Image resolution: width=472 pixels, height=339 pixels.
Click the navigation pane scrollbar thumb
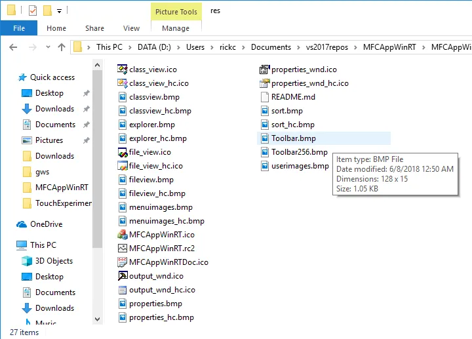coord(97,159)
